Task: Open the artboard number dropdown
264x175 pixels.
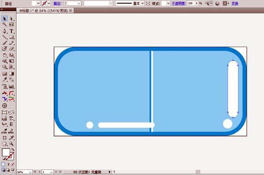Action: 51,172
